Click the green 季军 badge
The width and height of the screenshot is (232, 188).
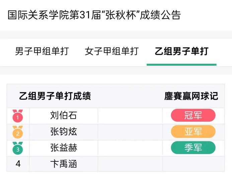coord(193,148)
